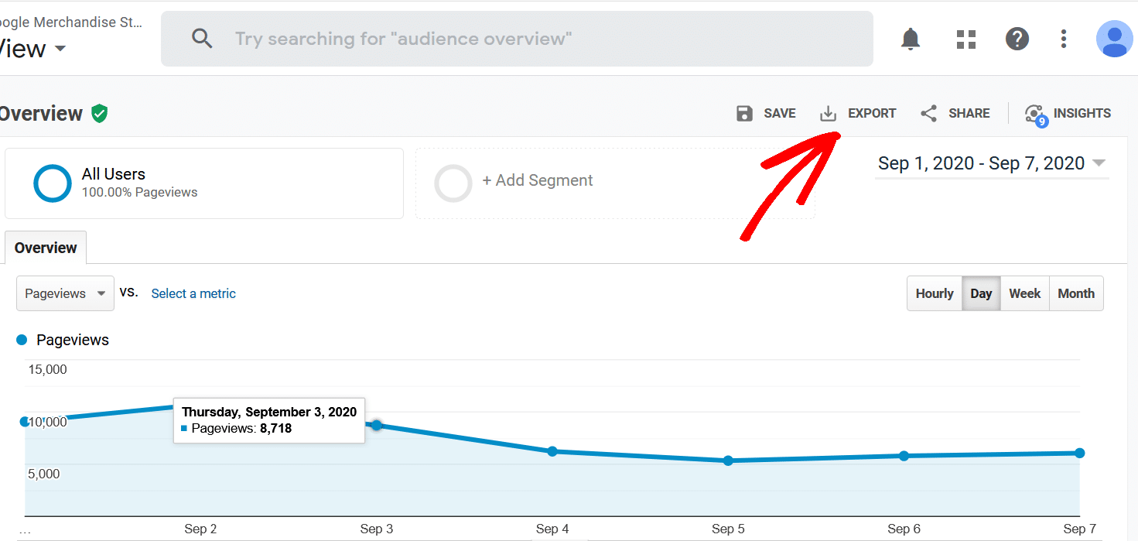Click the Export download icon
The image size is (1138, 541).
pos(828,114)
